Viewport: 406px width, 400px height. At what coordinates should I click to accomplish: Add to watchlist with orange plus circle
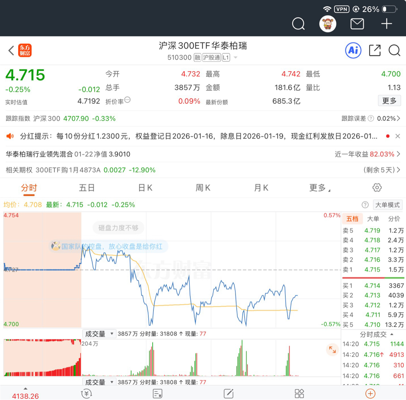(370, 394)
